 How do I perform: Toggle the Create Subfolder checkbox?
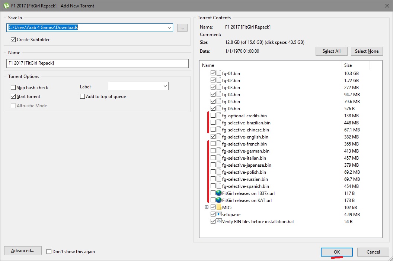click(13, 39)
